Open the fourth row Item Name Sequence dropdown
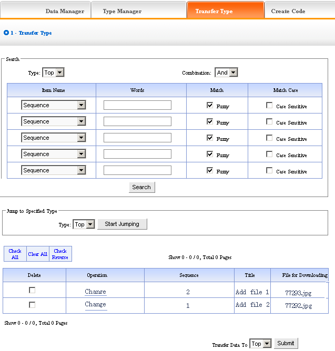The height and width of the screenshot is (351, 335). point(54,154)
